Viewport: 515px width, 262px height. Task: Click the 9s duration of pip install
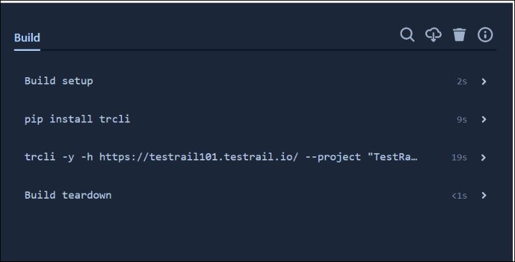coord(462,119)
